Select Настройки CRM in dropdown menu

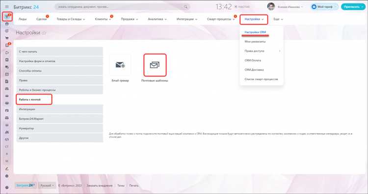tap(255, 32)
